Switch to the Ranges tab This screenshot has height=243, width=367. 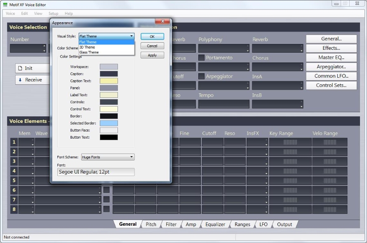coord(242,224)
